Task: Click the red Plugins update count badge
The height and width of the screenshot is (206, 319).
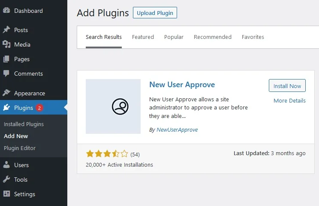Action: 39,108
